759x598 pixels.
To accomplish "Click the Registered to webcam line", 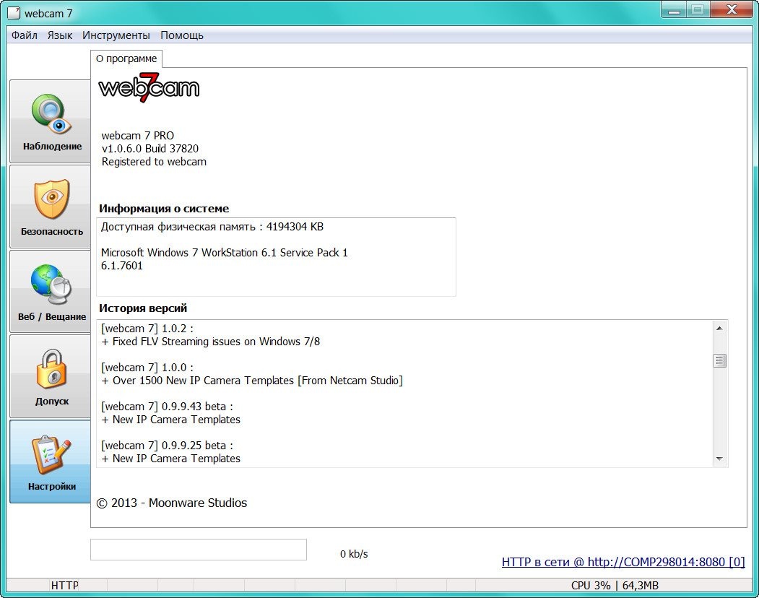I will pyautogui.click(x=154, y=162).
